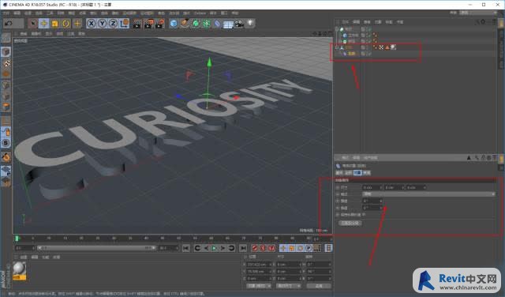Click the orange triangle tag icon

(x=387, y=47)
